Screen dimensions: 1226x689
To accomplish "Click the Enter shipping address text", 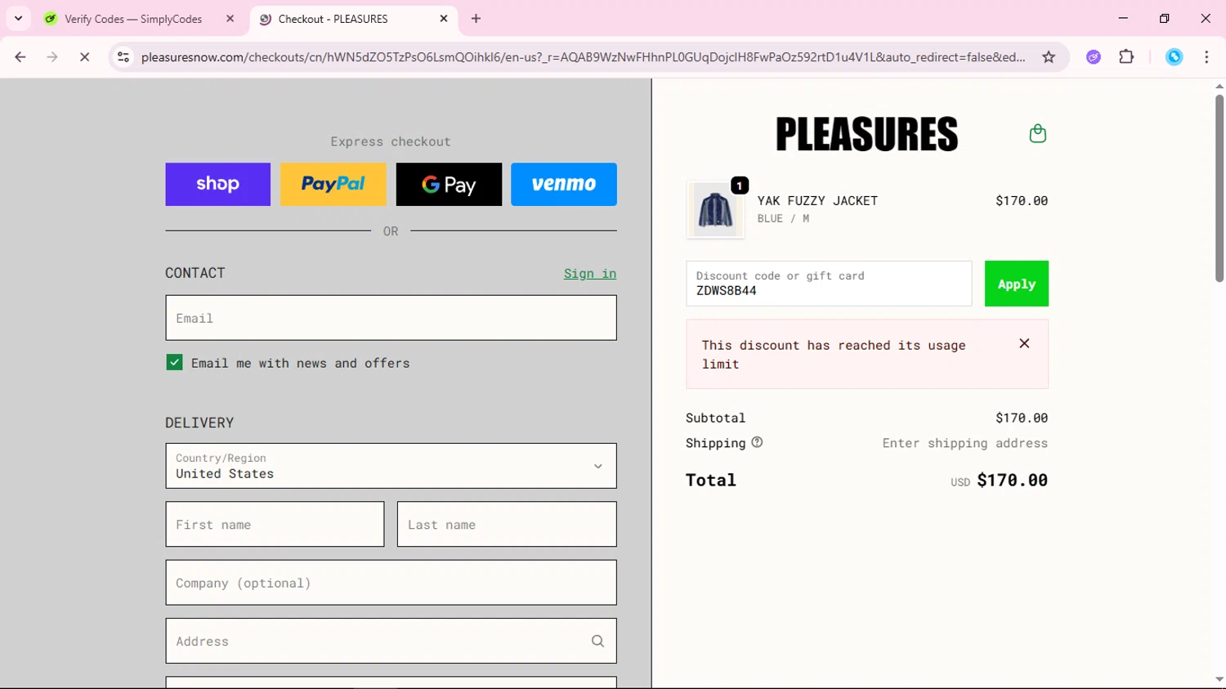I will click(x=964, y=443).
